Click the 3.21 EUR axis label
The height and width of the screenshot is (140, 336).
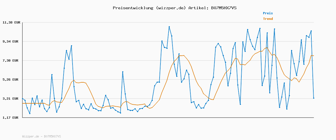click(11, 99)
